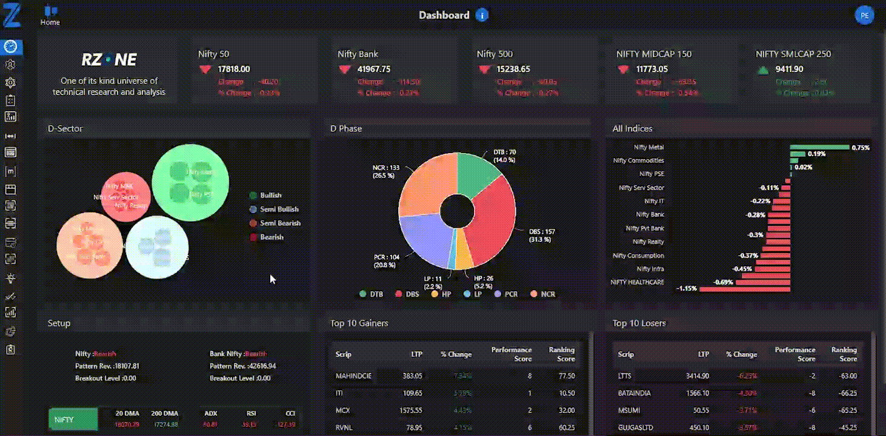This screenshot has height=436, width=886.
Task: Open the Nifty 50 index card title
Action: tap(213, 54)
